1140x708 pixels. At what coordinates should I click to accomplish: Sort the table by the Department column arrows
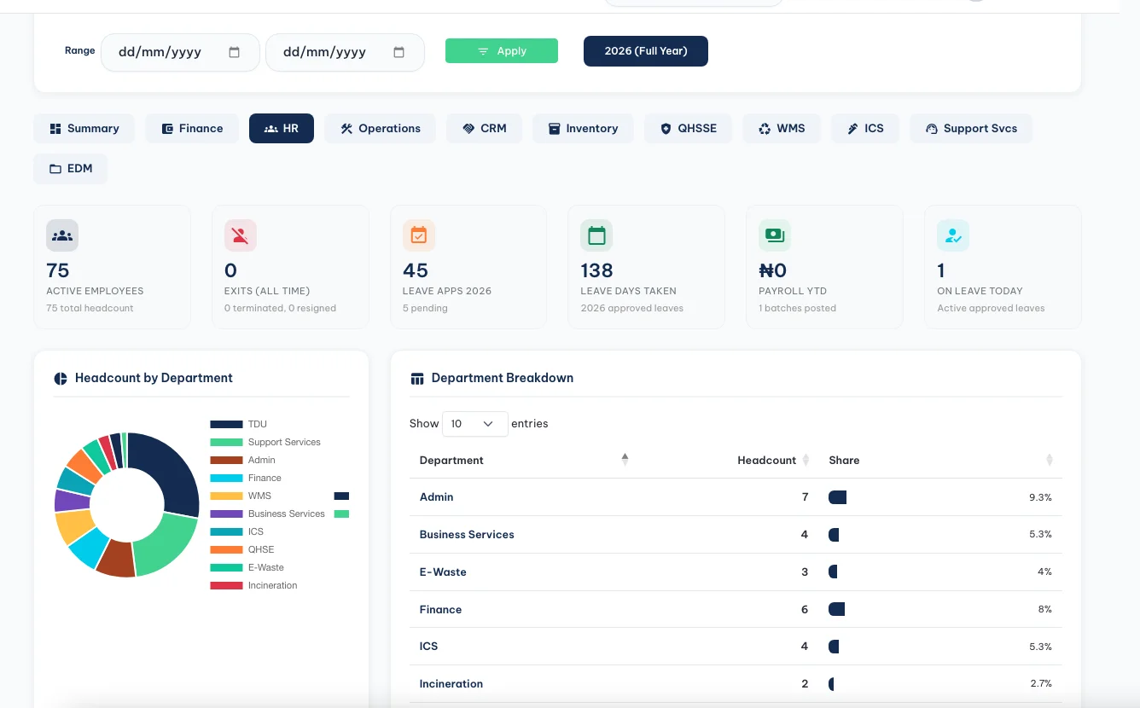click(x=625, y=460)
